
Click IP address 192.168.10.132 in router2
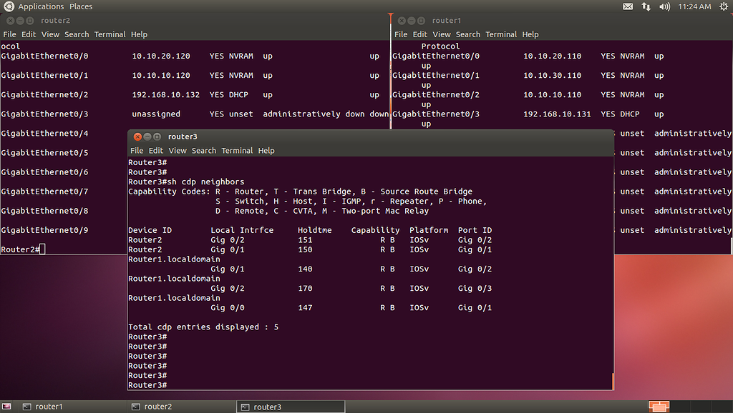click(165, 95)
